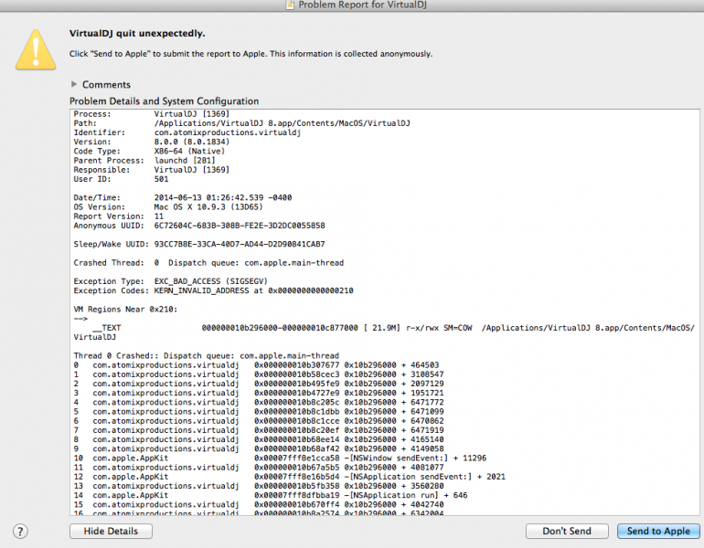This screenshot has height=548, width=704.
Task: Click the help question mark button
Action: coord(20,532)
